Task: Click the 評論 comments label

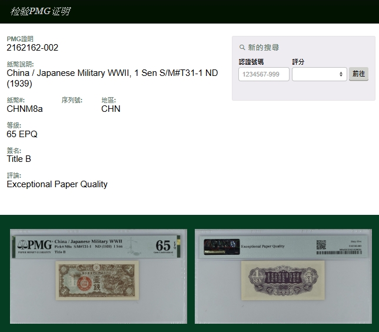Action: pyautogui.click(x=14, y=175)
